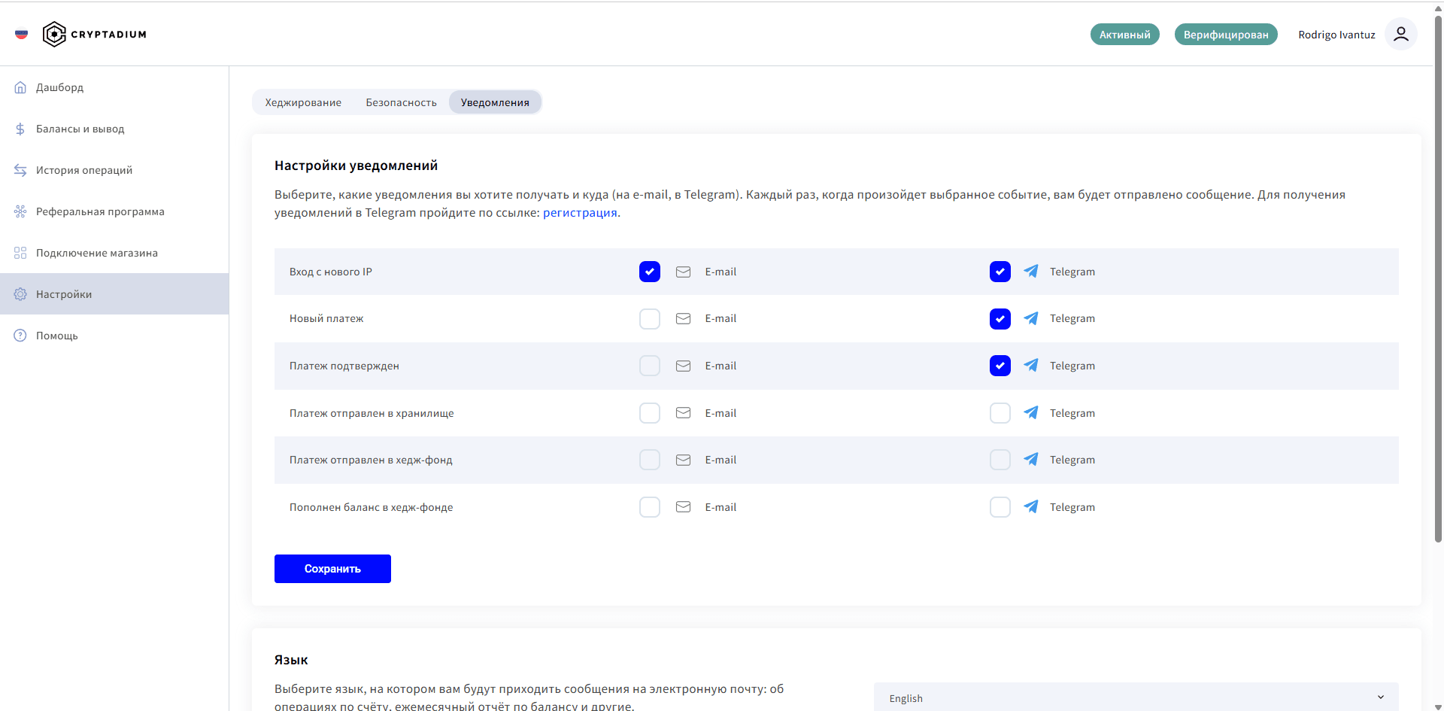Enable E-mail for Платеж подтвержден
The image size is (1444, 711).
click(650, 366)
